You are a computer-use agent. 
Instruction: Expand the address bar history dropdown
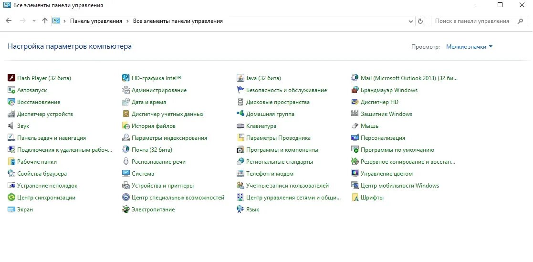pyautogui.click(x=411, y=21)
